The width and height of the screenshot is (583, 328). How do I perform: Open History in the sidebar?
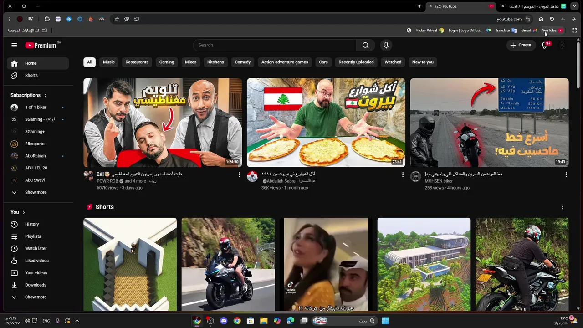tap(38, 224)
